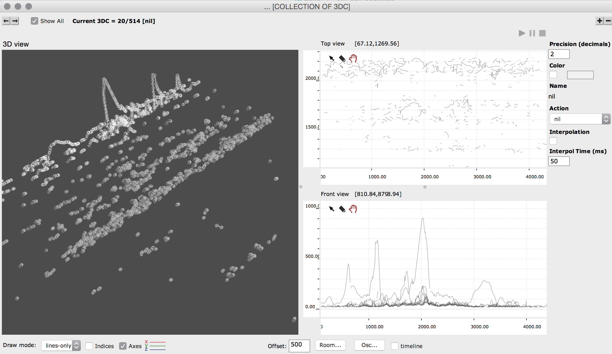
Task: Click the Color swatch box
Action: click(580, 75)
